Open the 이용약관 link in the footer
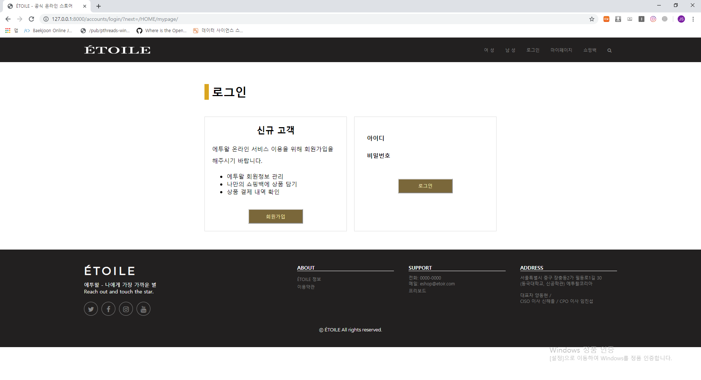Viewport: 701px width, 380px height. 306,287
